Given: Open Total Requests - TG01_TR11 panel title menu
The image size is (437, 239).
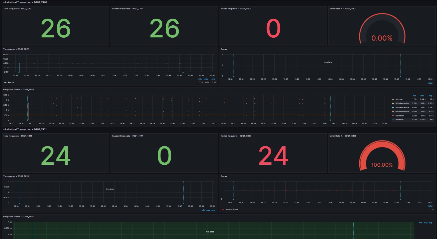Looking at the screenshot, I should (17, 136).
